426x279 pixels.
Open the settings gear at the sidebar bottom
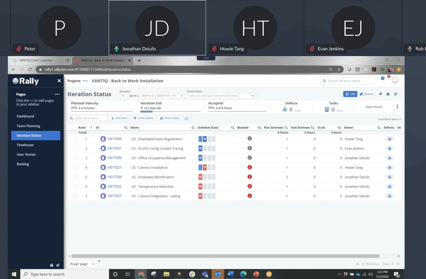(x=58, y=265)
